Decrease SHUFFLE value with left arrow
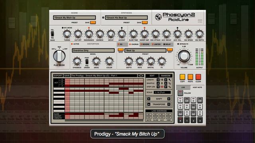This screenshot has width=255, height=143. (158, 83)
